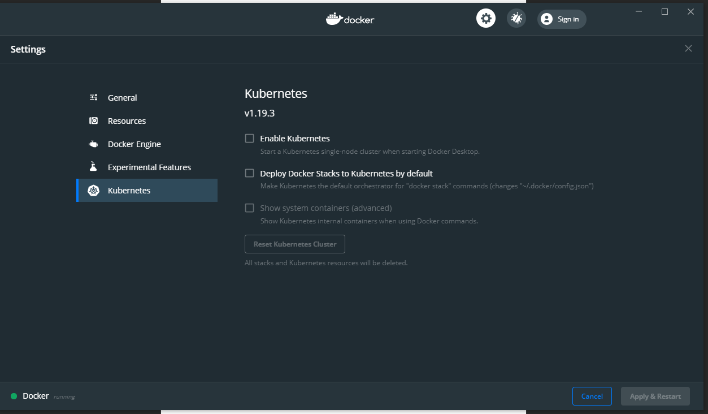Click the Resources icon in sidebar
The width and height of the screenshot is (708, 414).
click(x=94, y=120)
